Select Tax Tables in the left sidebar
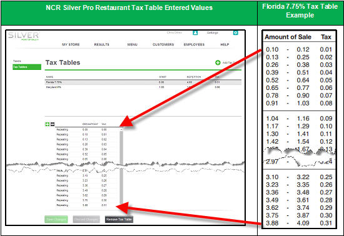Screen dimensions: 344x236 pyautogui.click(x=27, y=67)
